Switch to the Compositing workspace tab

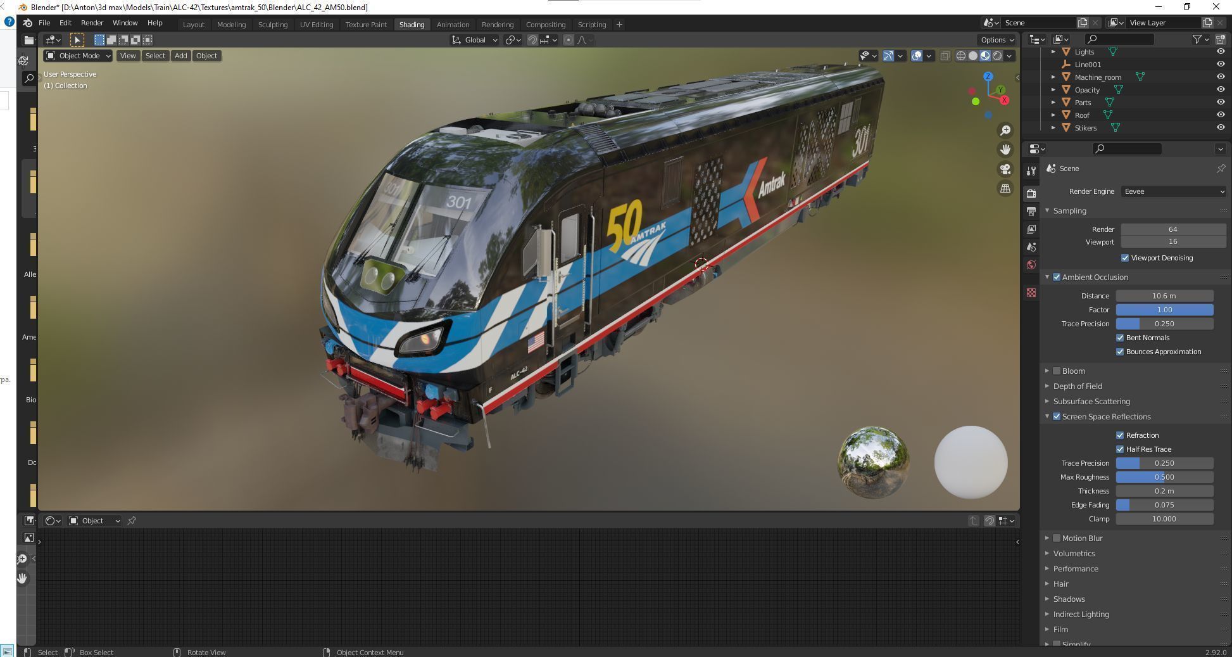point(546,25)
